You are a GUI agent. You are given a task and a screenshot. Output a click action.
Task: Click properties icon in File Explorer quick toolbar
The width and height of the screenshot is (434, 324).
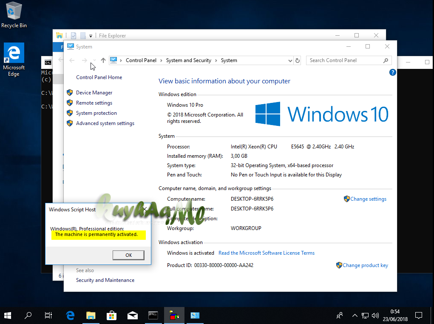point(74,35)
